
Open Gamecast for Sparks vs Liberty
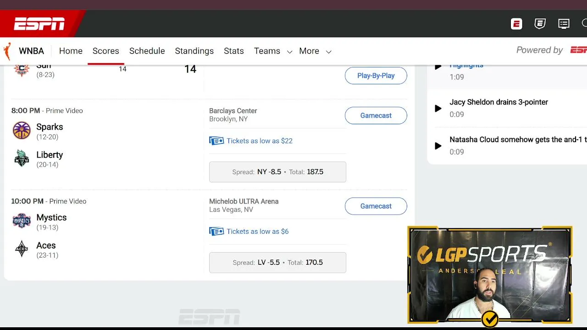click(376, 115)
